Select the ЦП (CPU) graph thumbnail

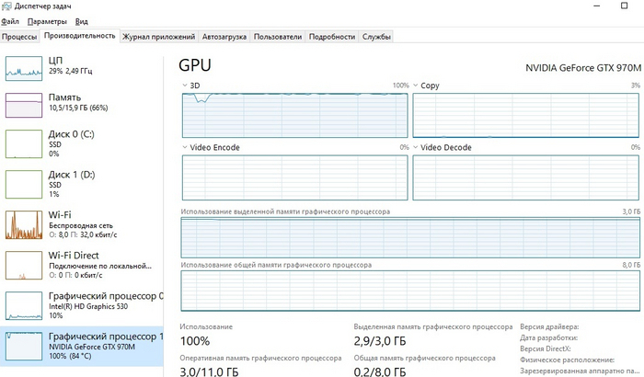(x=25, y=68)
